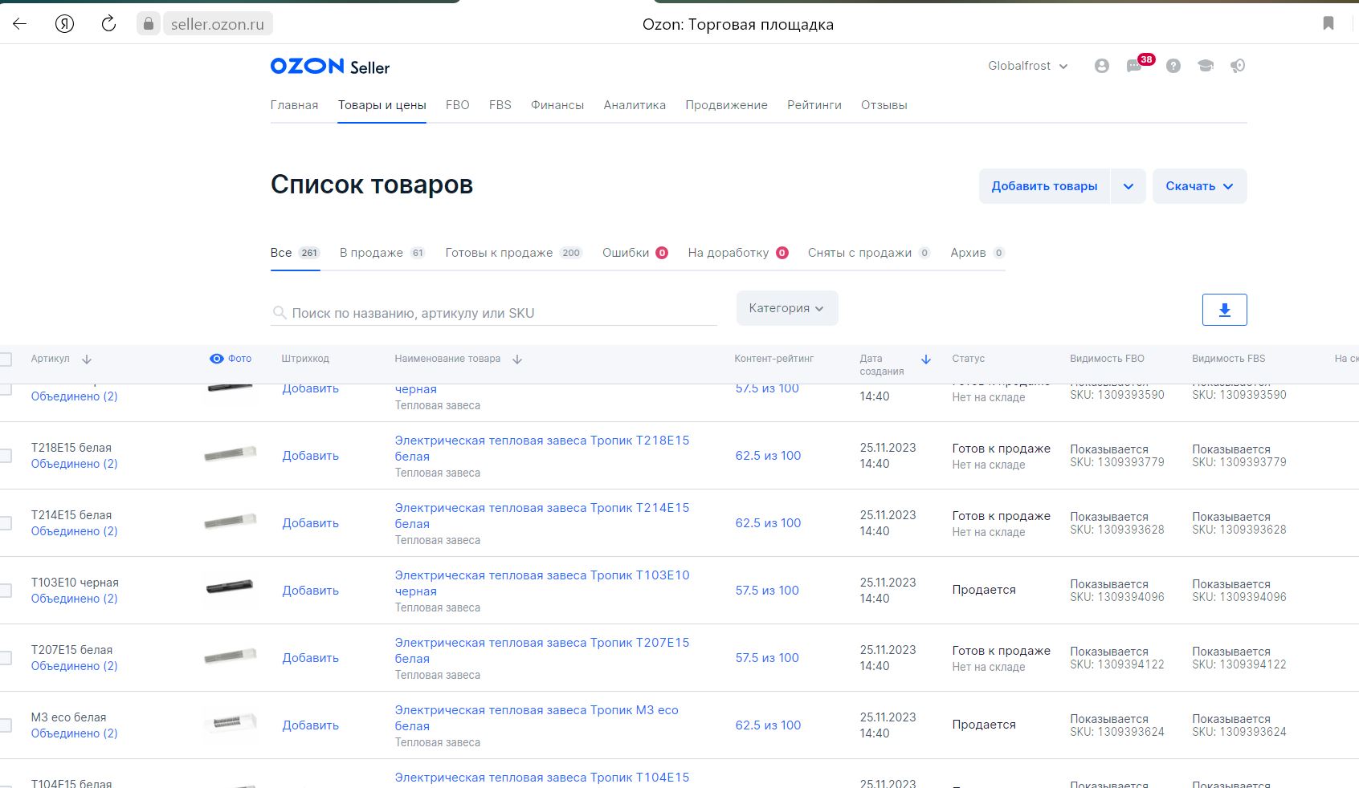This screenshot has height=788, width=1359.
Task: Open the FBO menu item
Action: click(x=458, y=105)
